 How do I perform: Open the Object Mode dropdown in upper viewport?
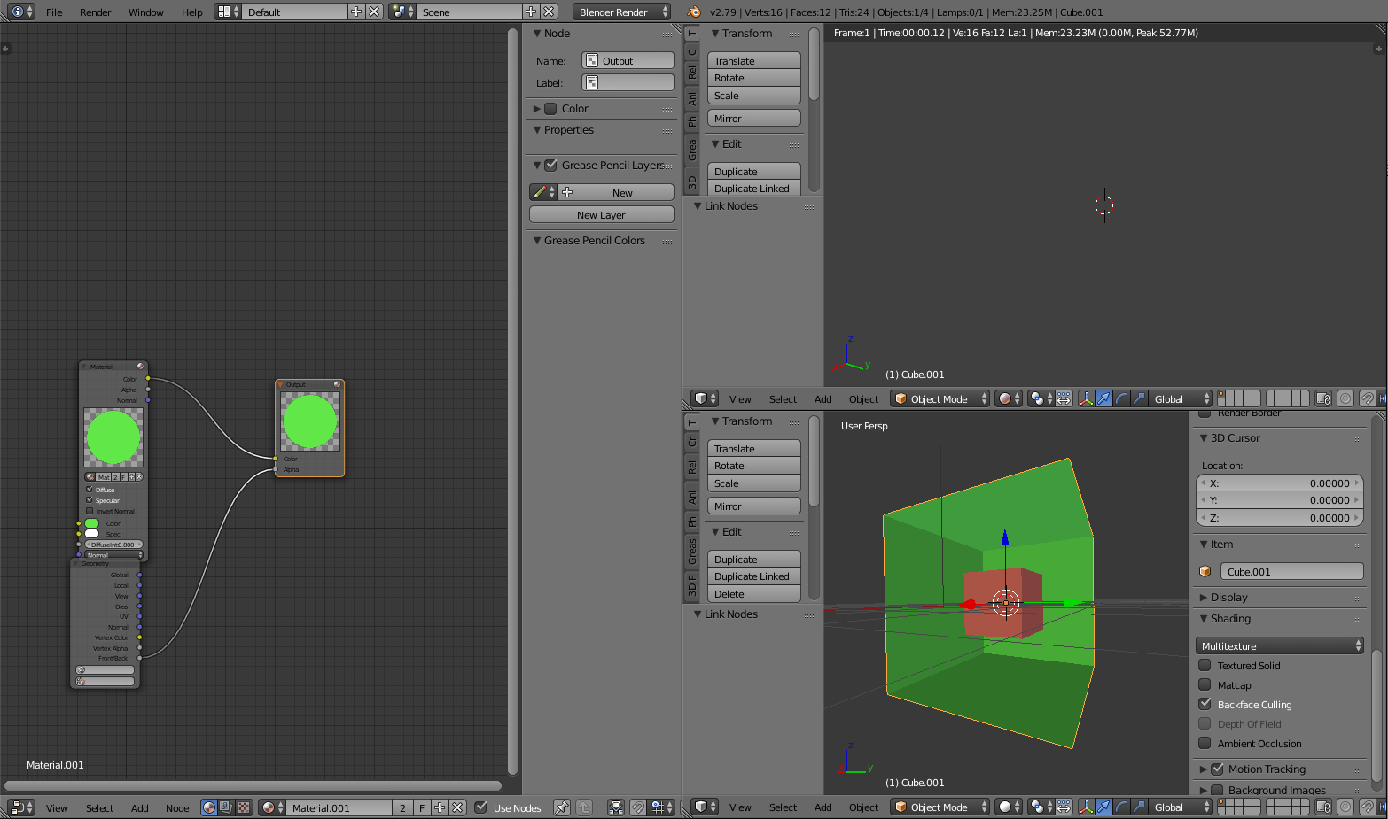tap(940, 399)
